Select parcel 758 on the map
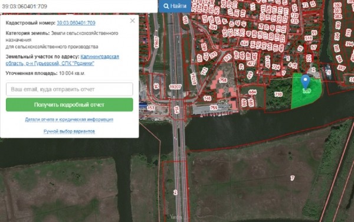Viewport: 354px width, 222px height. (x=223, y=80)
